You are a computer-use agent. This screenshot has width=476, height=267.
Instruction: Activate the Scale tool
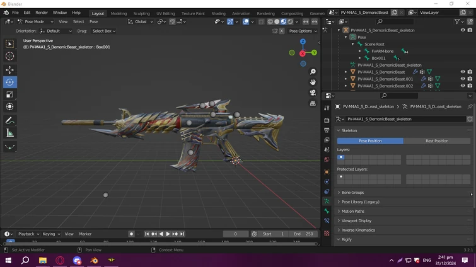coord(9,94)
